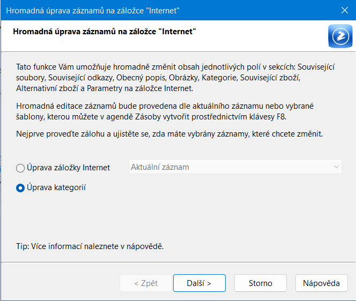Click the bold wizard header title
The width and height of the screenshot is (356, 301).
[103, 32]
